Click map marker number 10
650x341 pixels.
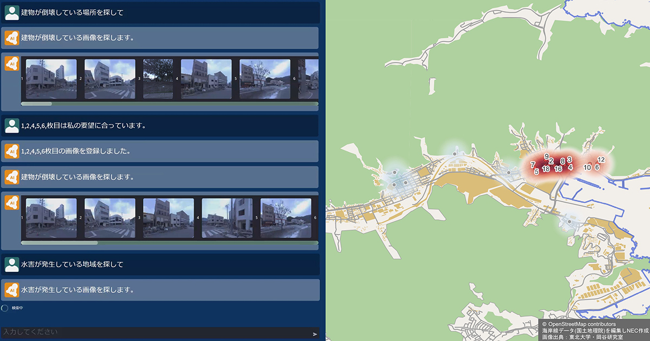pos(587,168)
